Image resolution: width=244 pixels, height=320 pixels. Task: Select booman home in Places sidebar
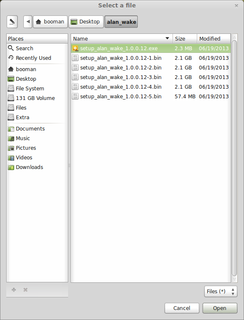(x=37, y=69)
